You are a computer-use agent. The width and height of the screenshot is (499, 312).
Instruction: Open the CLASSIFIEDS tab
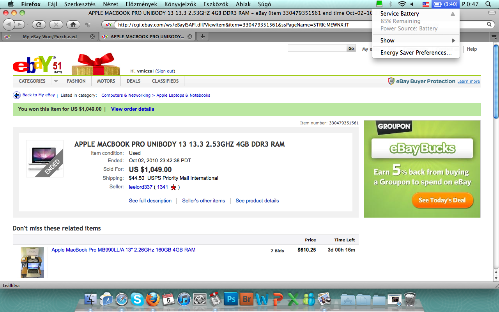(x=165, y=81)
